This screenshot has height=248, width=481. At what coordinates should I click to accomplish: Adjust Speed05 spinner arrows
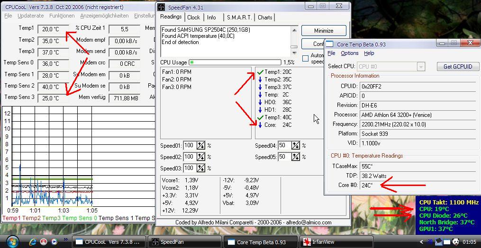pos(296,157)
